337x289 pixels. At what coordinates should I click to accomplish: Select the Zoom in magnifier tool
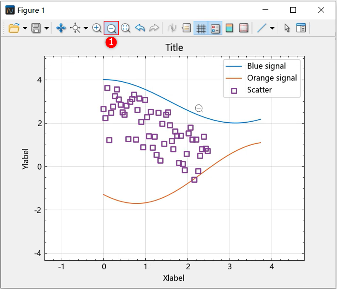(x=97, y=28)
